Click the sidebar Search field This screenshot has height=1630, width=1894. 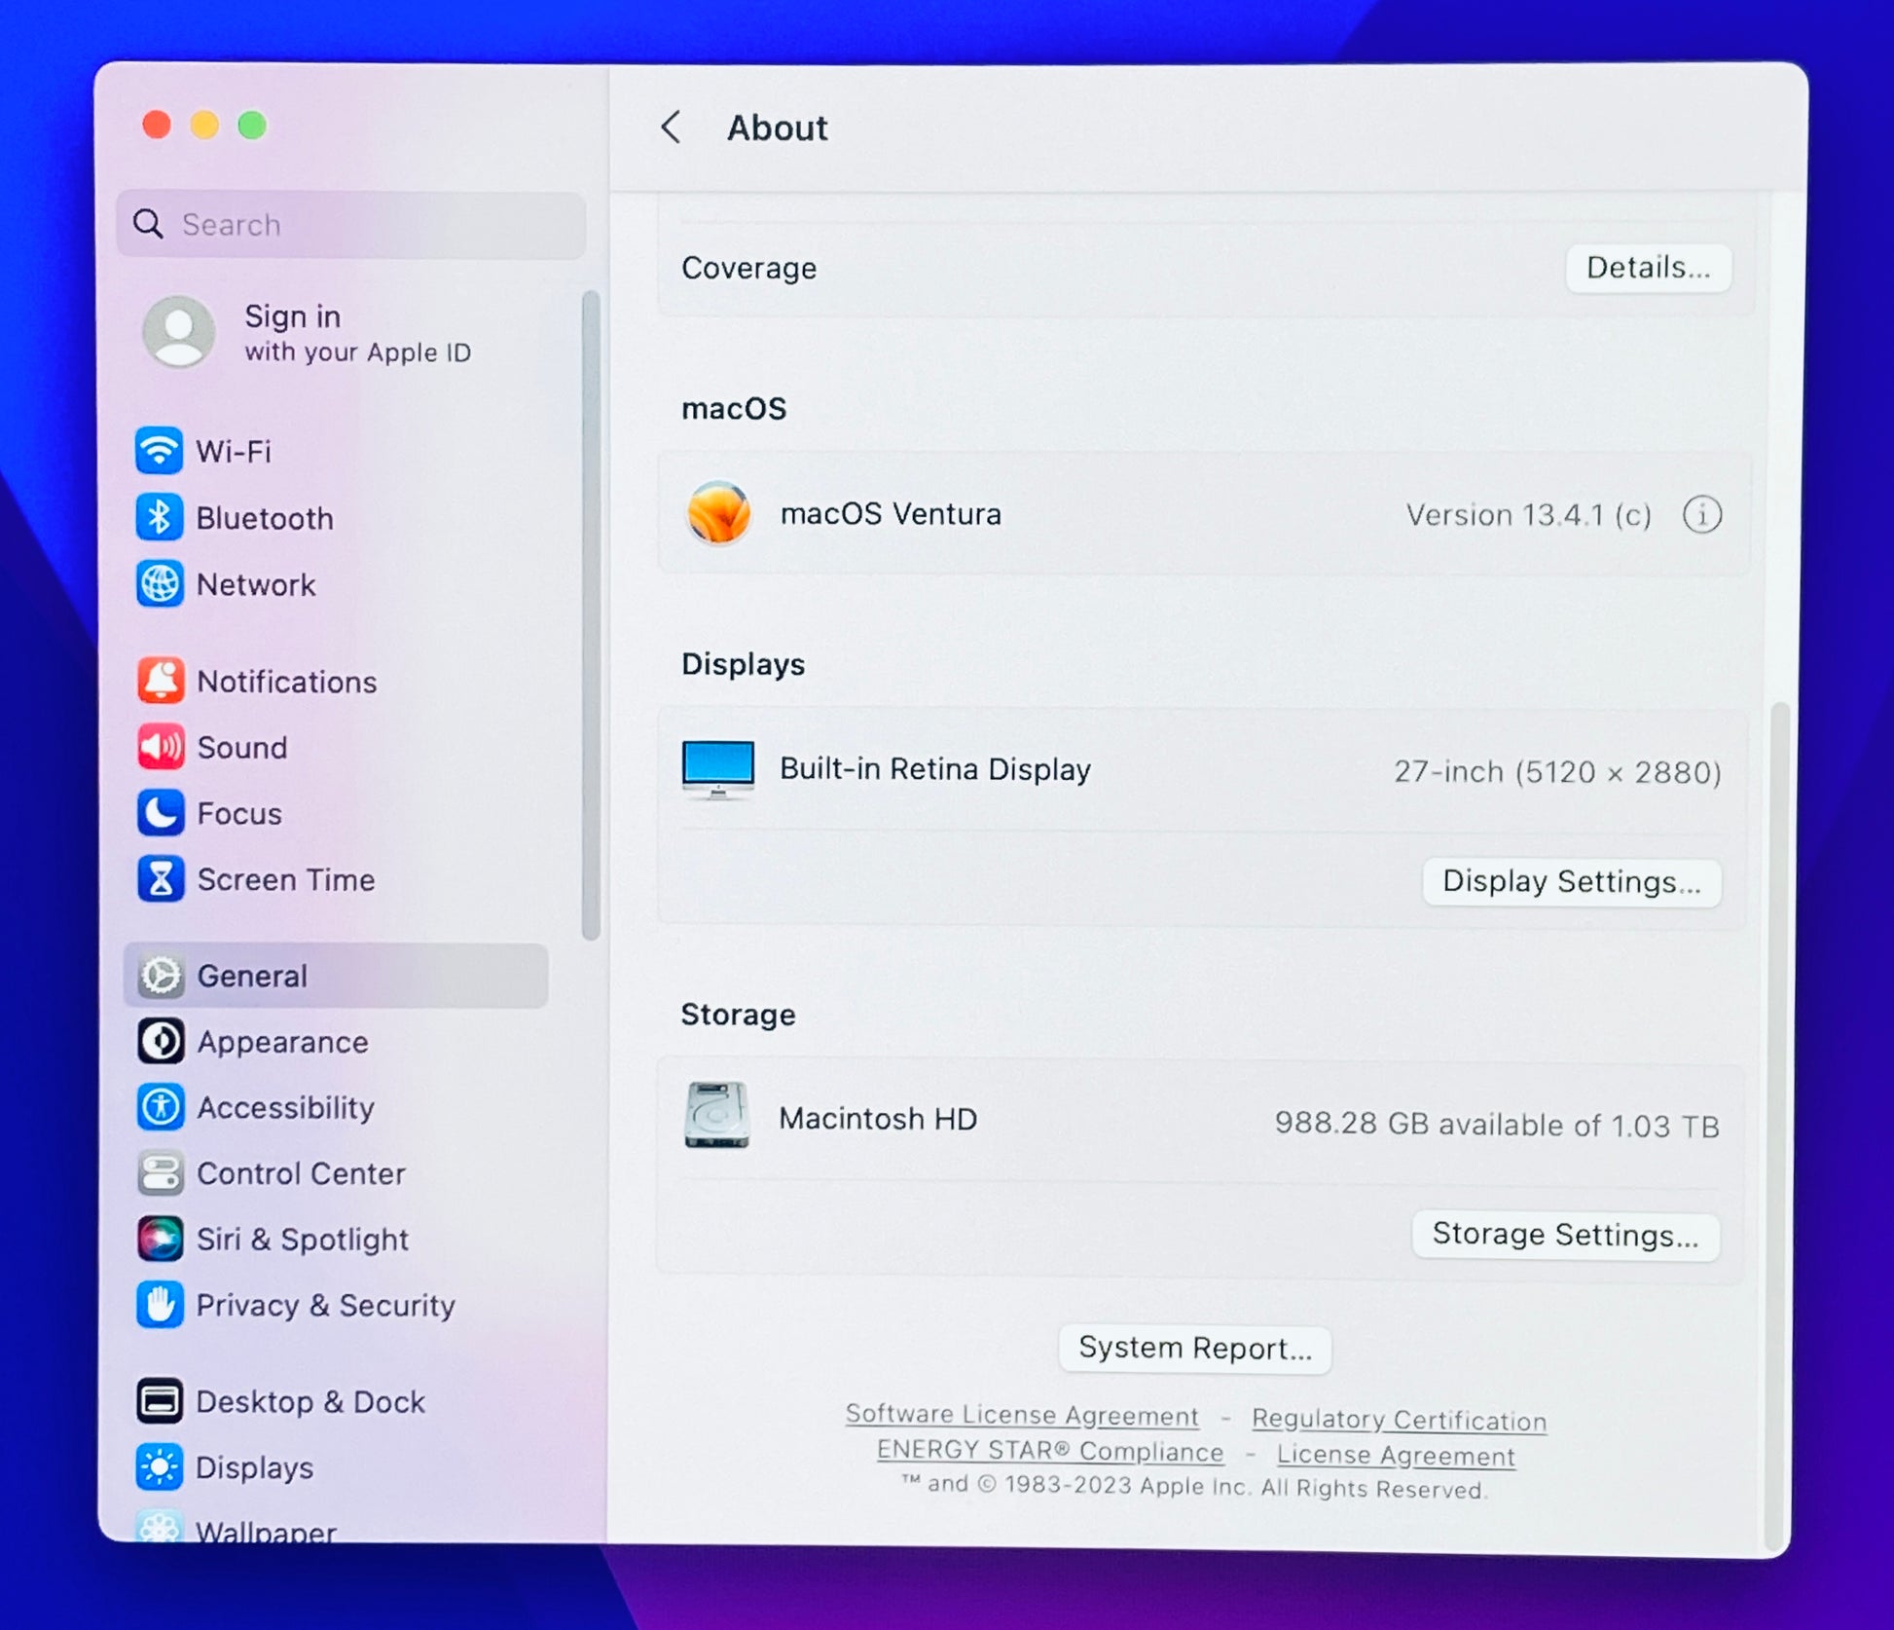click(x=351, y=225)
